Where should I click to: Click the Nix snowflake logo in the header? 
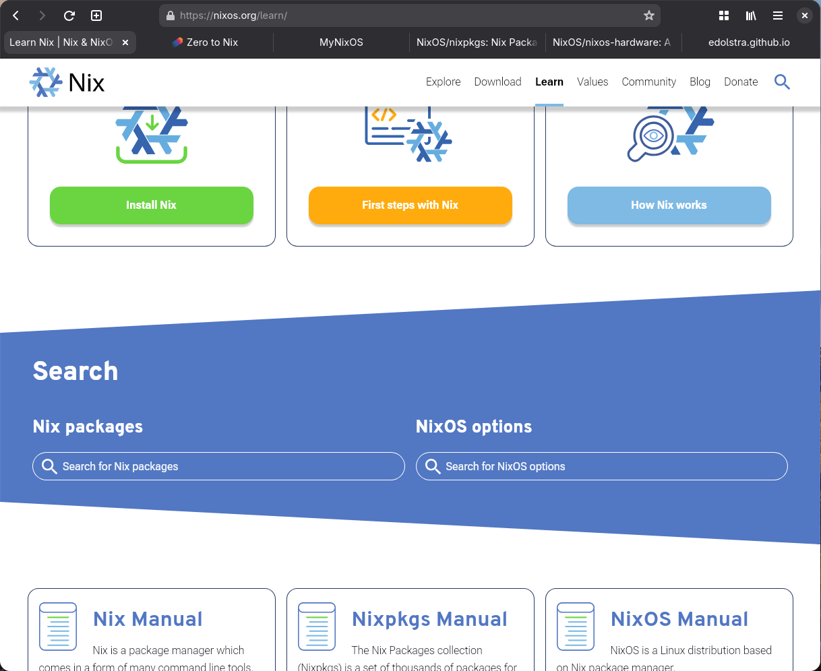click(x=46, y=82)
